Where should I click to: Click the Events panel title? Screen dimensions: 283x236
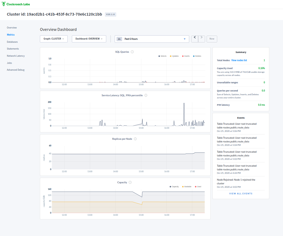pyautogui.click(x=241, y=118)
